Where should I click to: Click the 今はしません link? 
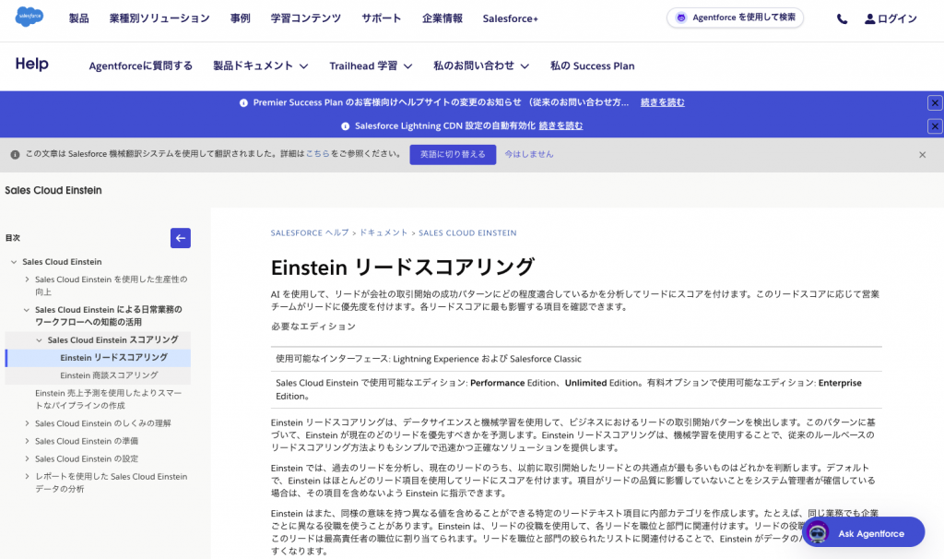[528, 155]
